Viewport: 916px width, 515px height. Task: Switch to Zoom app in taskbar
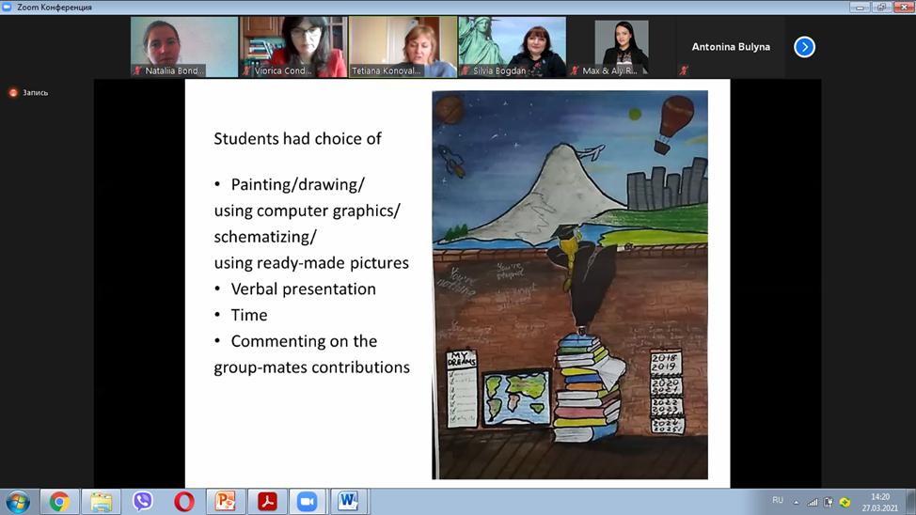[307, 502]
